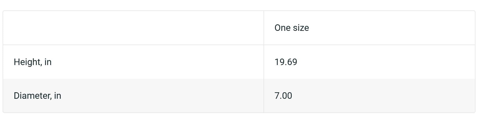Click the "in" unit after Diameter
482x120 pixels.
pos(58,96)
